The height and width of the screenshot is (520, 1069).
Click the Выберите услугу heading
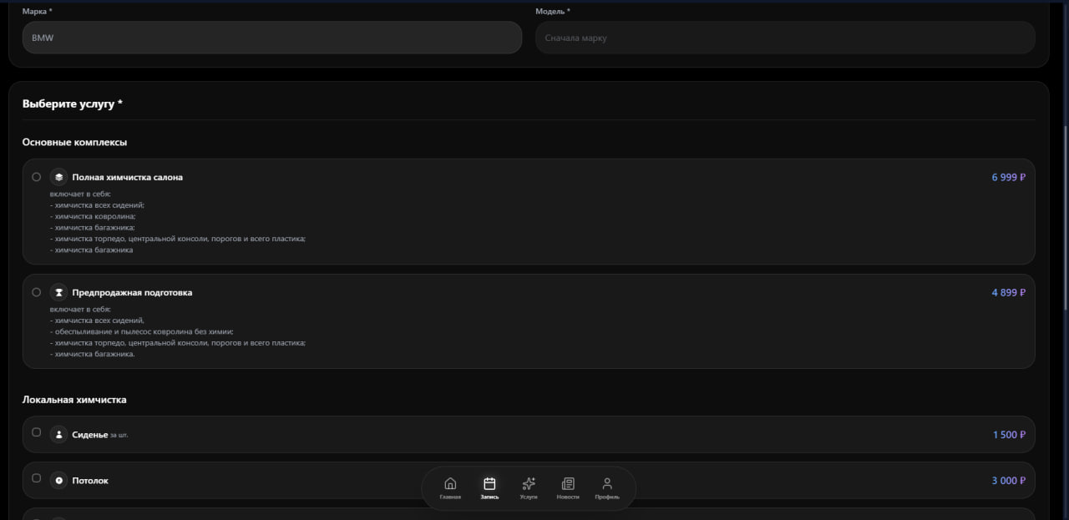(73, 103)
